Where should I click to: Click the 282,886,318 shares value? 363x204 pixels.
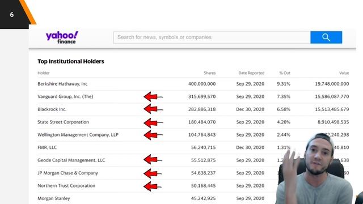202,109
